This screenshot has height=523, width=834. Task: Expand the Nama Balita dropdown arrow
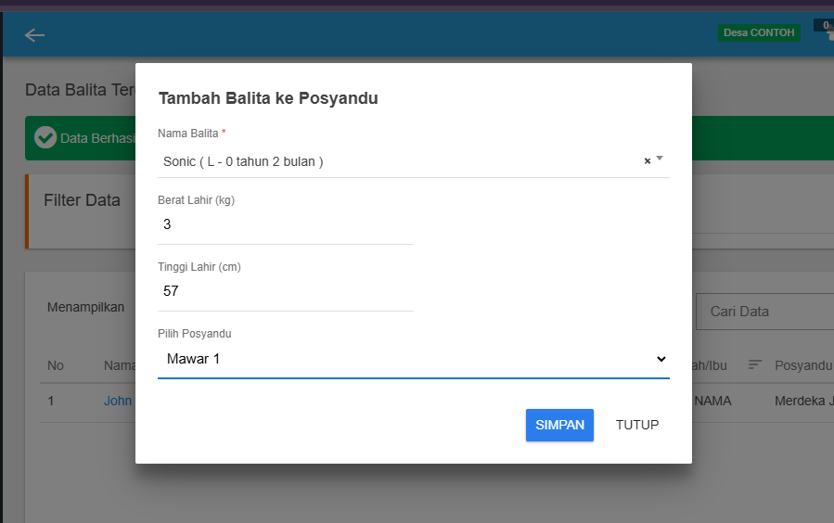tap(660, 159)
